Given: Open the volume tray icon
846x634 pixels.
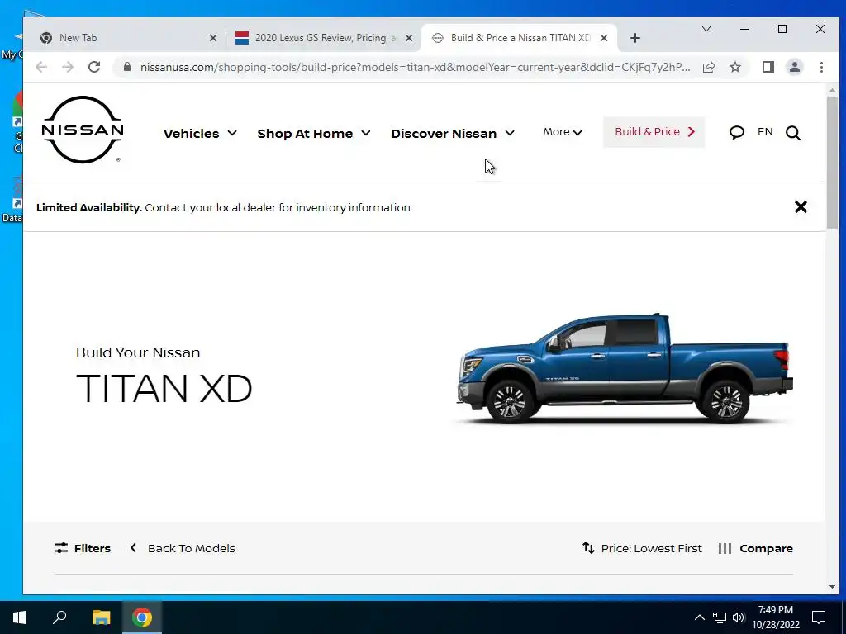Looking at the screenshot, I should 739,617.
